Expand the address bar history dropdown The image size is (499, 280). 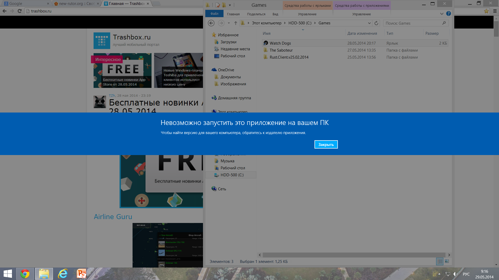click(369, 23)
